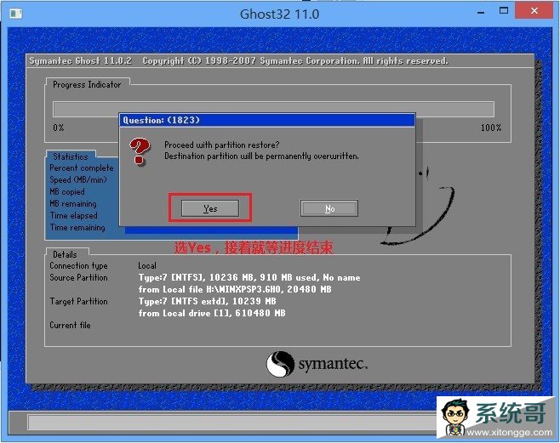Screen dimensions: 560x443
Task: Click the '100%' progress label
Action: click(x=491, y=128)
